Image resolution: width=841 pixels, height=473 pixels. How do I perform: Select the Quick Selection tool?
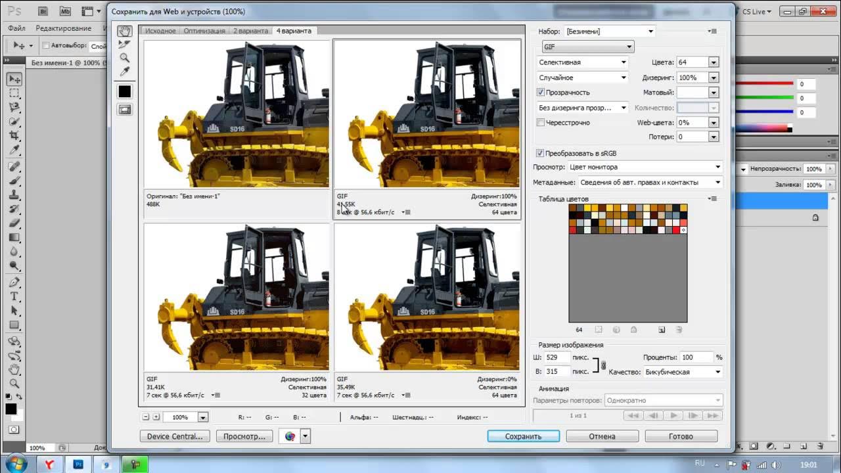click(x=14, y=121)
